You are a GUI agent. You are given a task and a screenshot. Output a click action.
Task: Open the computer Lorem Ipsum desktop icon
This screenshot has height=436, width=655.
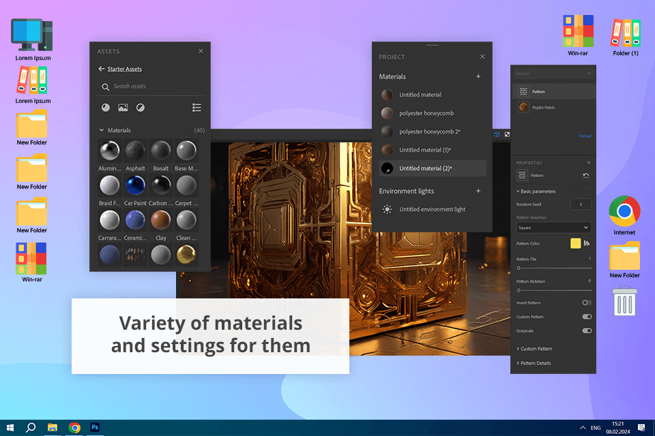tap(33, 40)
